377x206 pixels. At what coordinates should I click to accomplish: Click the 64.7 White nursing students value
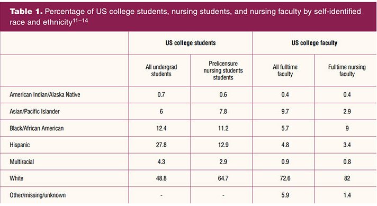pyautogui.click(x=223, y=178)
